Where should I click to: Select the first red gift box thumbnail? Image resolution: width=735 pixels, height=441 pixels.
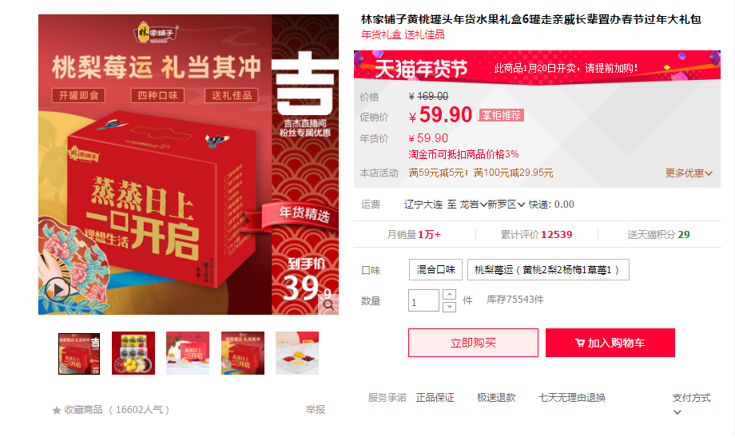tap(79, 353)
